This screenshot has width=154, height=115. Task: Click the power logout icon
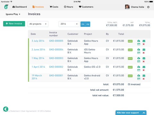click(x=148, y=7)
